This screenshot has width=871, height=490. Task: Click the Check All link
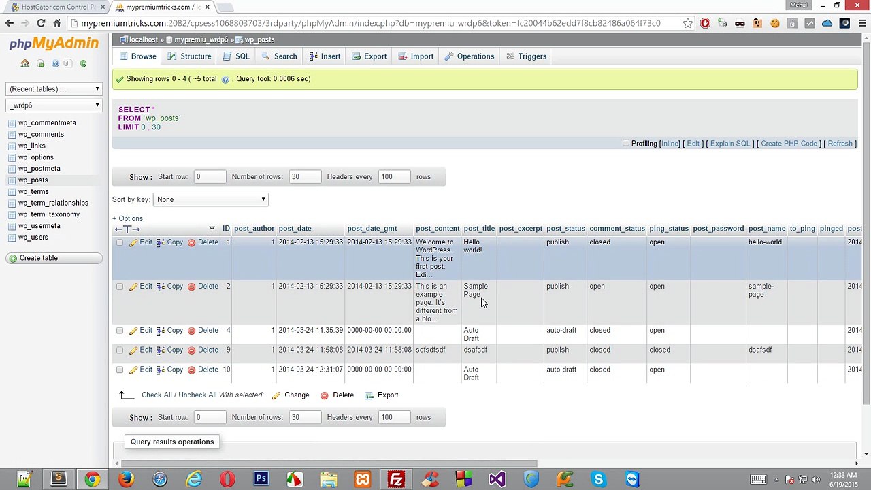point(154,395)
